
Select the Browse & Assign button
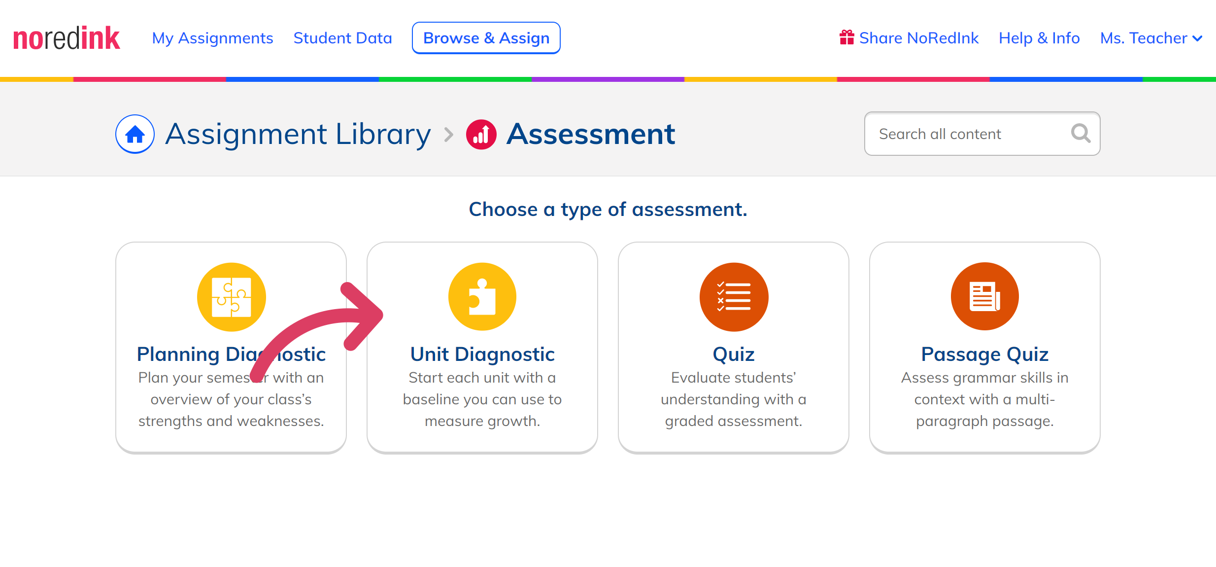pos(486,38)
